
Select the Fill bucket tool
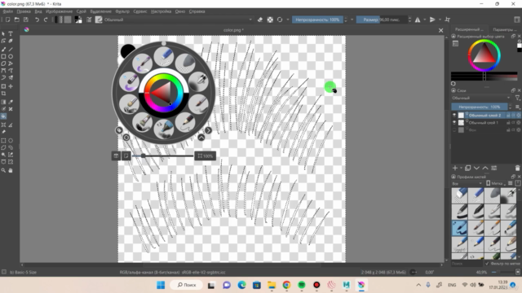point(3,116)
